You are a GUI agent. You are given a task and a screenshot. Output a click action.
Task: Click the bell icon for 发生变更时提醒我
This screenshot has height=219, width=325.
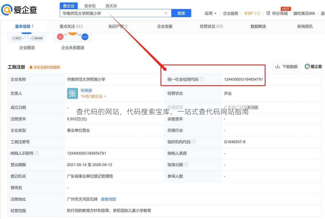(x=31, y=67)
